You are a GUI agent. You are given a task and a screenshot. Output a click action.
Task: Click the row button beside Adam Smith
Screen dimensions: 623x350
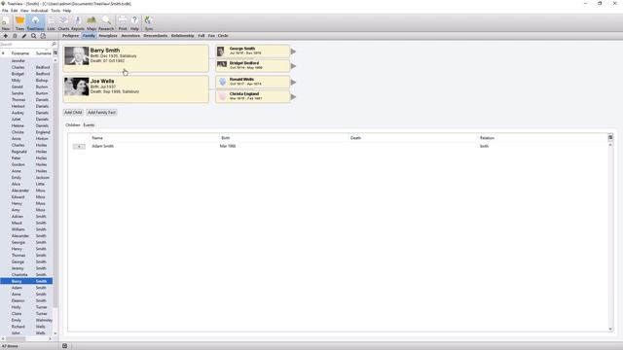(79, 147)
